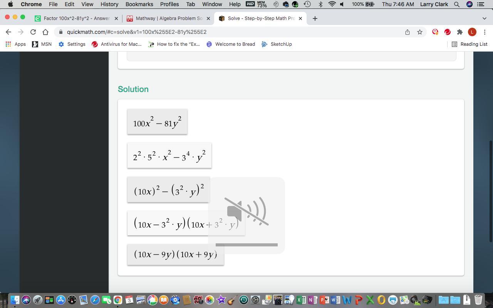Image resolution: width=493 pixels, height=308 pixels.
Task: Open the Chrome profile avatar L
Action: 472,32
